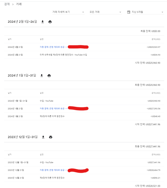Viewport: 167px width, 188px height.
Task: Download the December 2023 statement
Action: [x=43, y=137]
